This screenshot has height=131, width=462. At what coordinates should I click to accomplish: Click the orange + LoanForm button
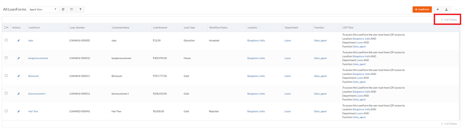[422, 10]
